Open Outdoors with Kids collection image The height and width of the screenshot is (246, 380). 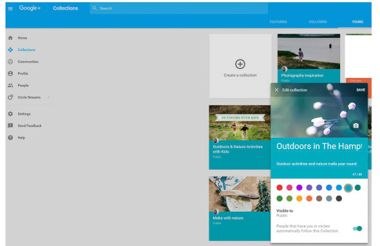pyautogui.click(x=240, y=122)
